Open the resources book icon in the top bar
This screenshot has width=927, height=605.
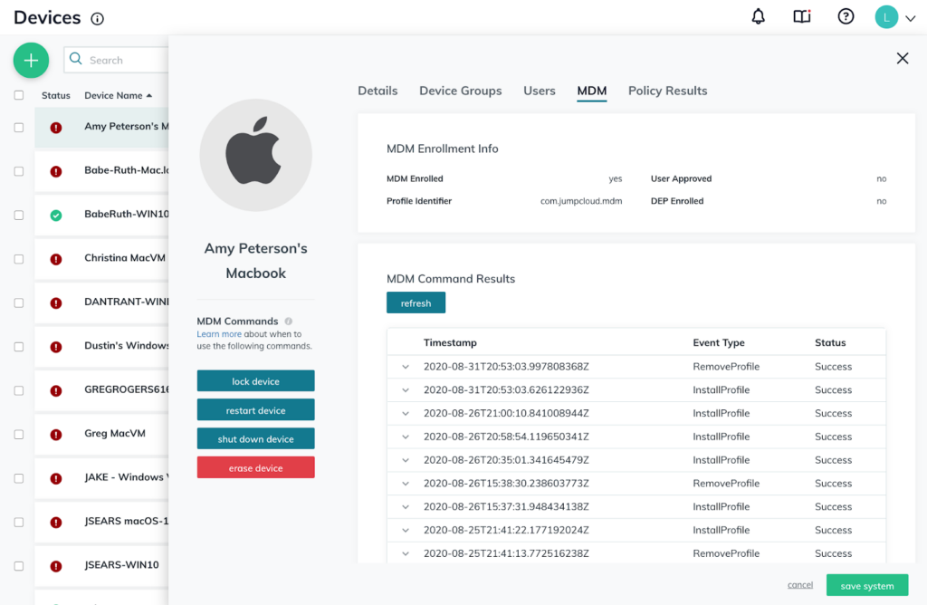802,16
